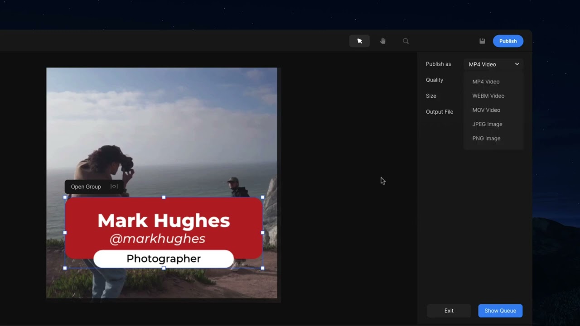Select WEBM Video format option
Viewport: 580px width, 326px height.
point(488,96)
